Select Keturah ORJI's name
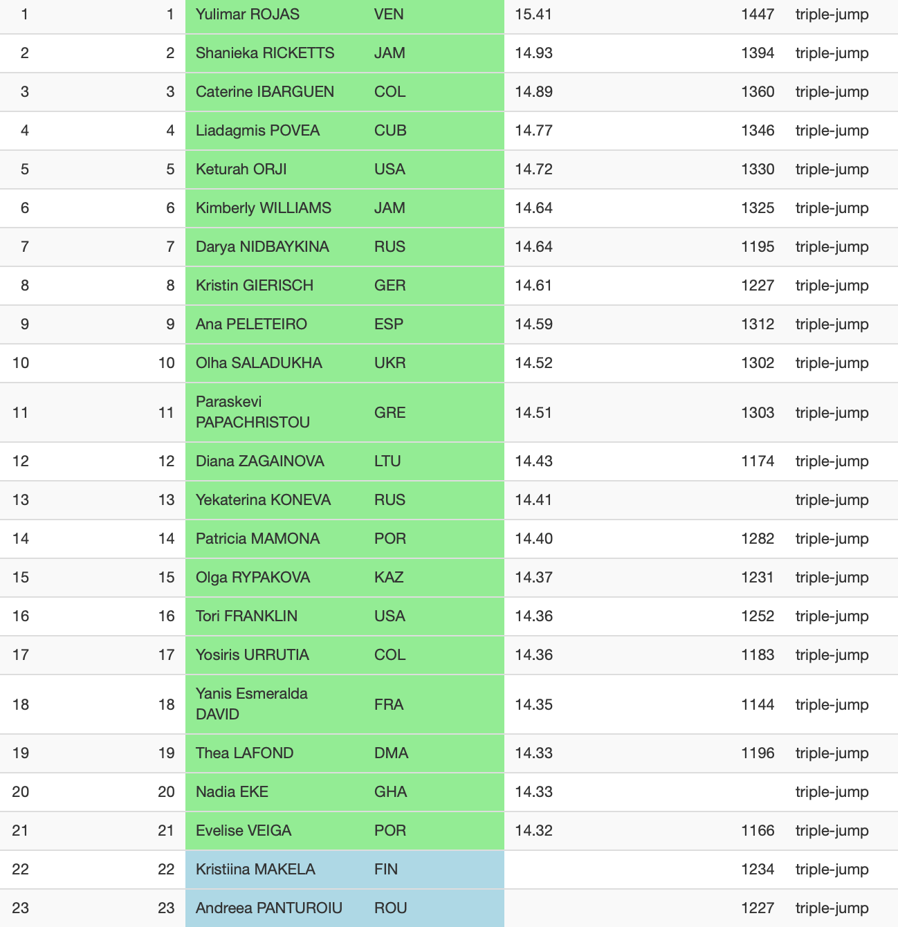 [x=241, y=169]
